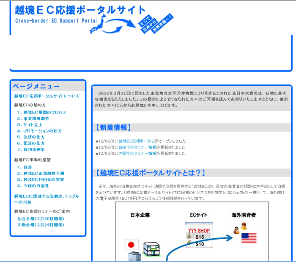The height and width of the screenshot is (262, 296).
Task: Click the 越境EC応援ポータルサイト title banner
Action: point(80,10)
